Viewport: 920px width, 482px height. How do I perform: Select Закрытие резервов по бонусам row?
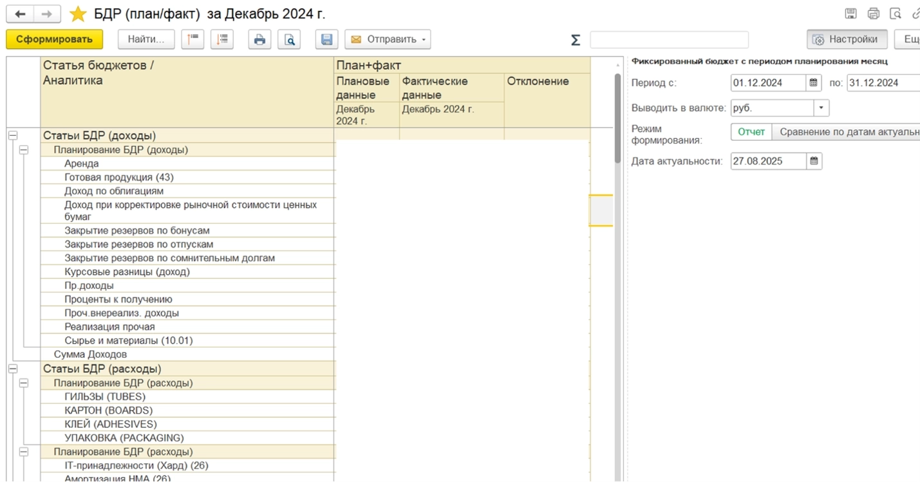coord(187,230)
